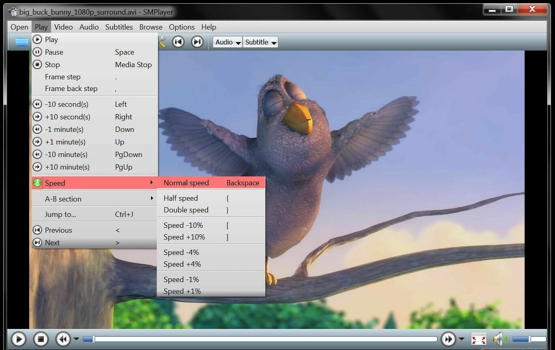The image size is (555, 350).
Task: Click the Next icon in menu
Action: (37, 242)
